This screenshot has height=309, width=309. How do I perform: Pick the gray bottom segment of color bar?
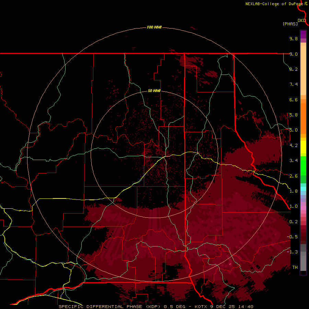[303, 262]
